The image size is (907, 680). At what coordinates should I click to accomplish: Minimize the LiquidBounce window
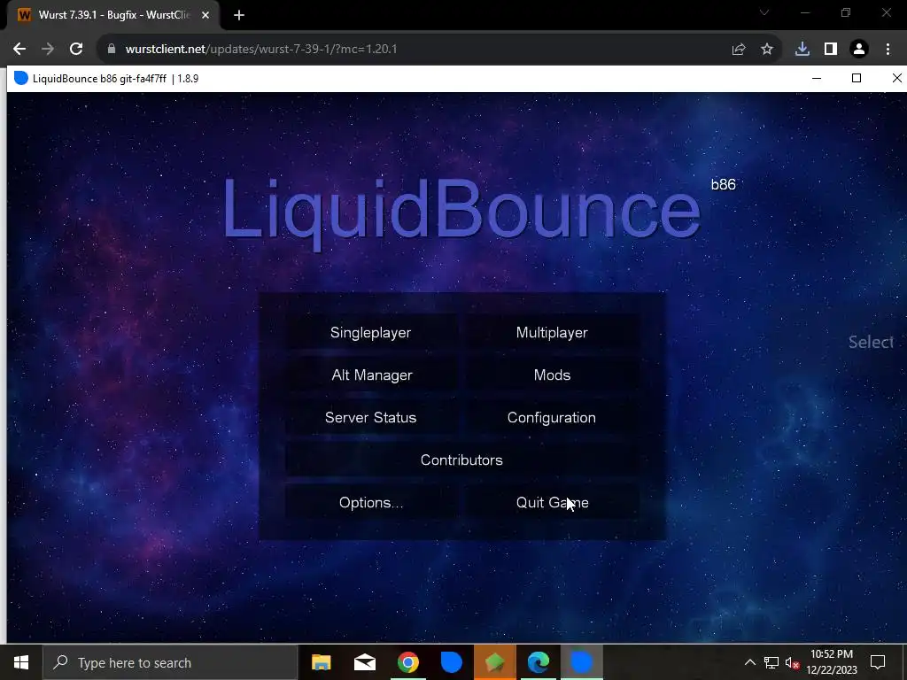(x=817, y=78)
